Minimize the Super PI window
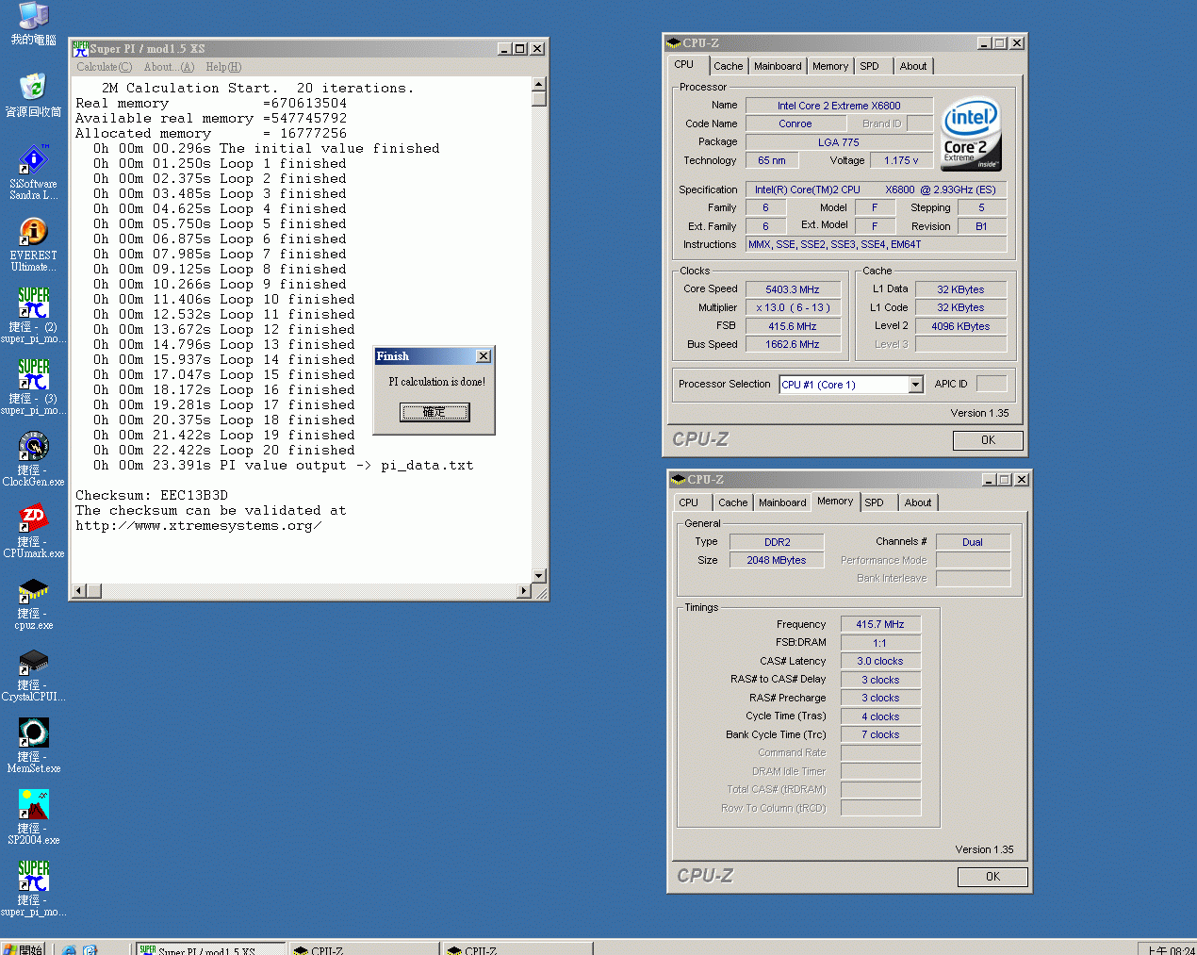Viewport: 1197px width, 955px height. [x=504, y=49]
